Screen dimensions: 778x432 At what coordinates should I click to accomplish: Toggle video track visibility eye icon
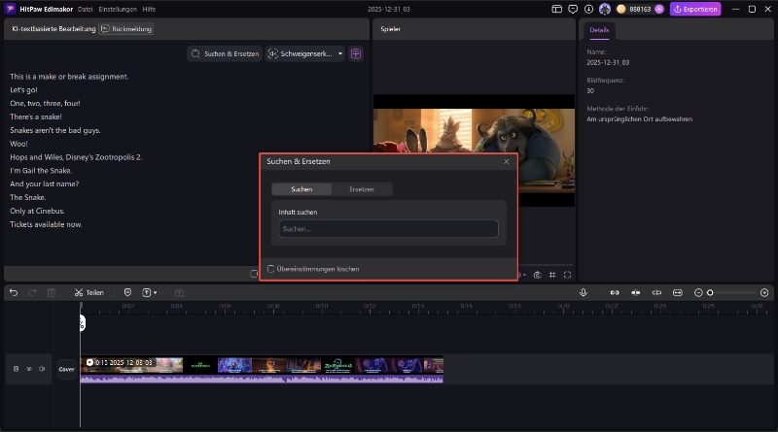(x=29, y=369)
